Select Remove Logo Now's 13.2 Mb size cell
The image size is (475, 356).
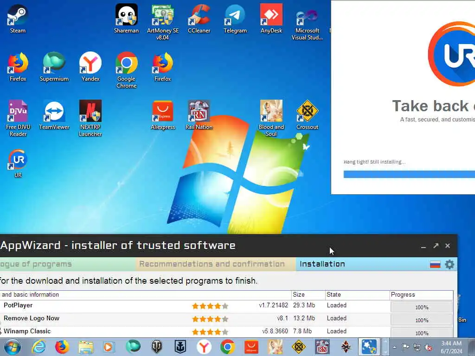304,318
